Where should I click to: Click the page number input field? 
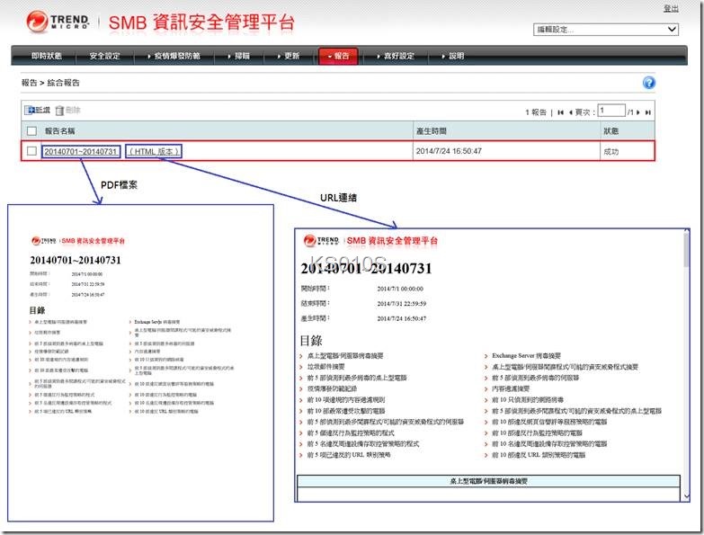tap(611, 111)
